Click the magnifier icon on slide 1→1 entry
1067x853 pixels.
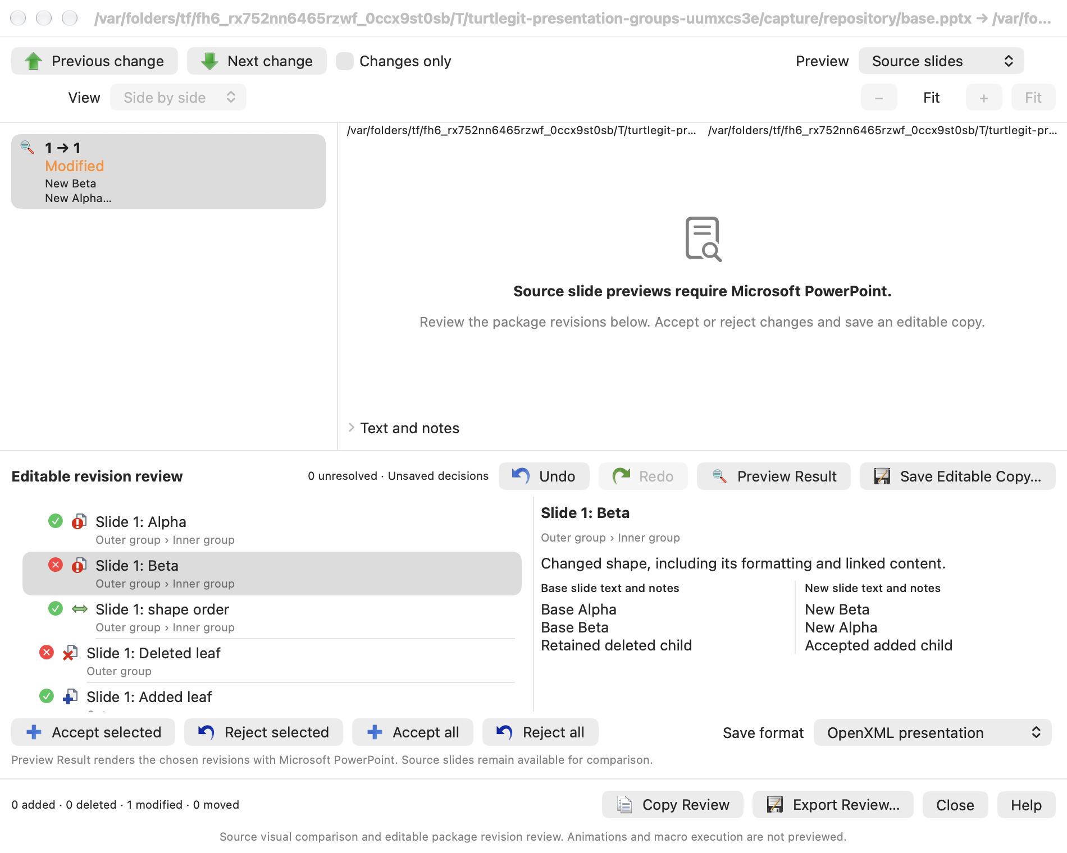[x=27, y=148]
